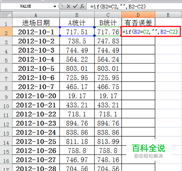Open Insert Function via the fx icon

82,6
